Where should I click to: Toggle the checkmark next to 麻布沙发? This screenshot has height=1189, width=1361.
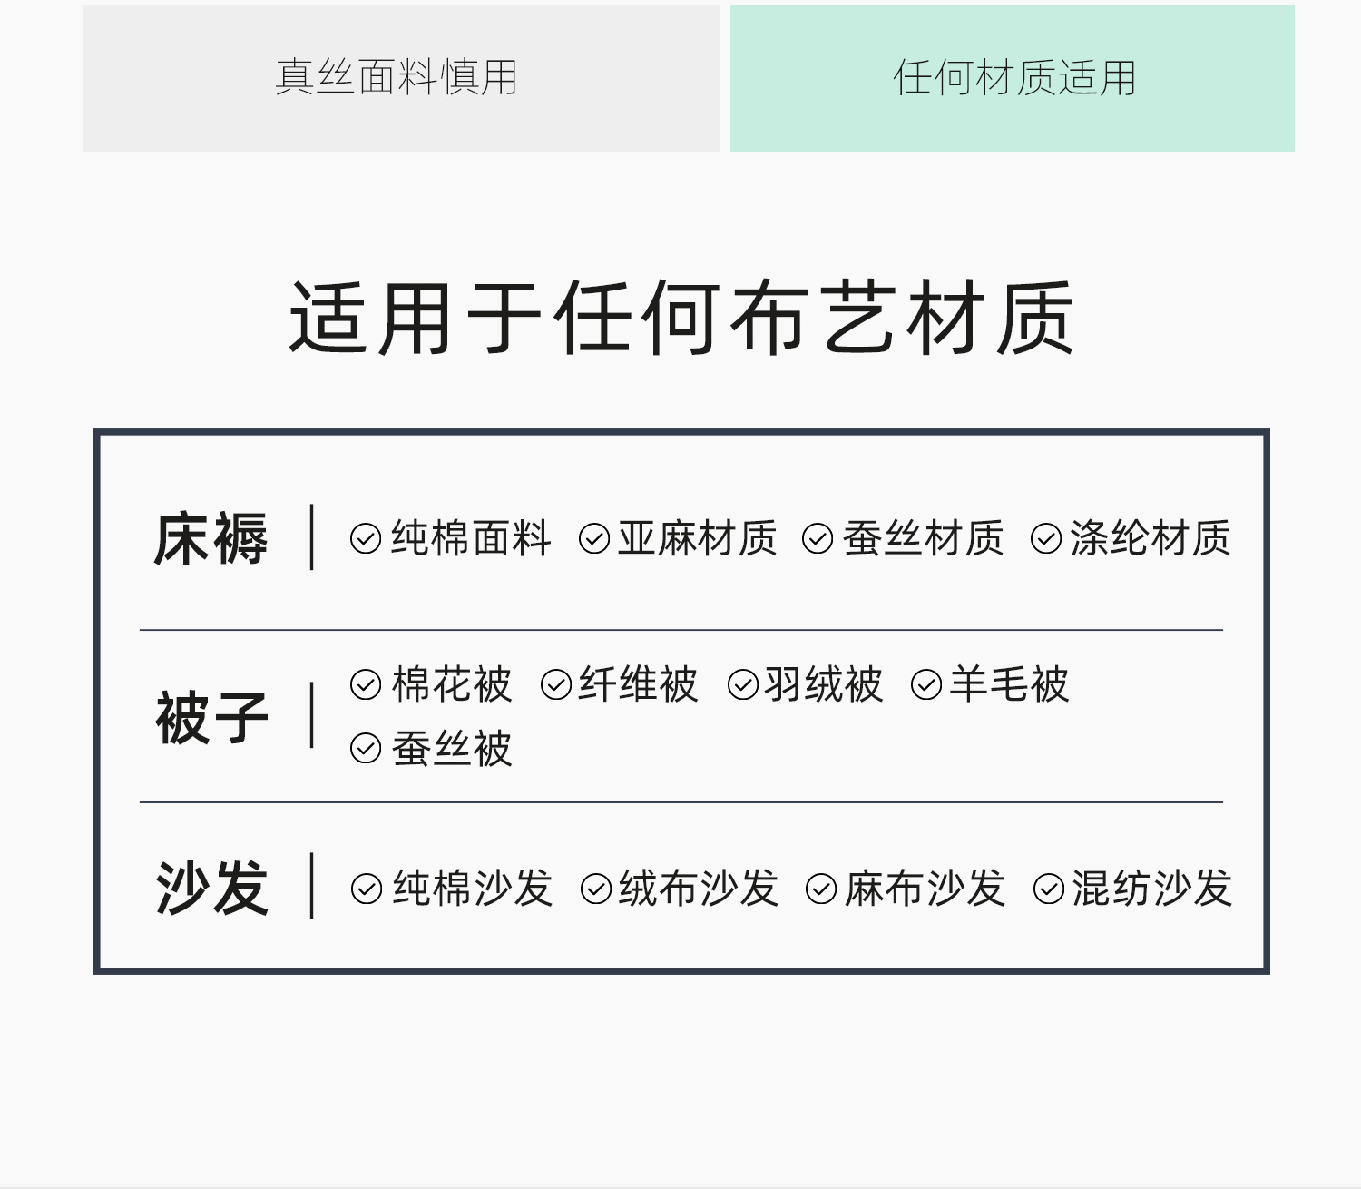[821, 889]
